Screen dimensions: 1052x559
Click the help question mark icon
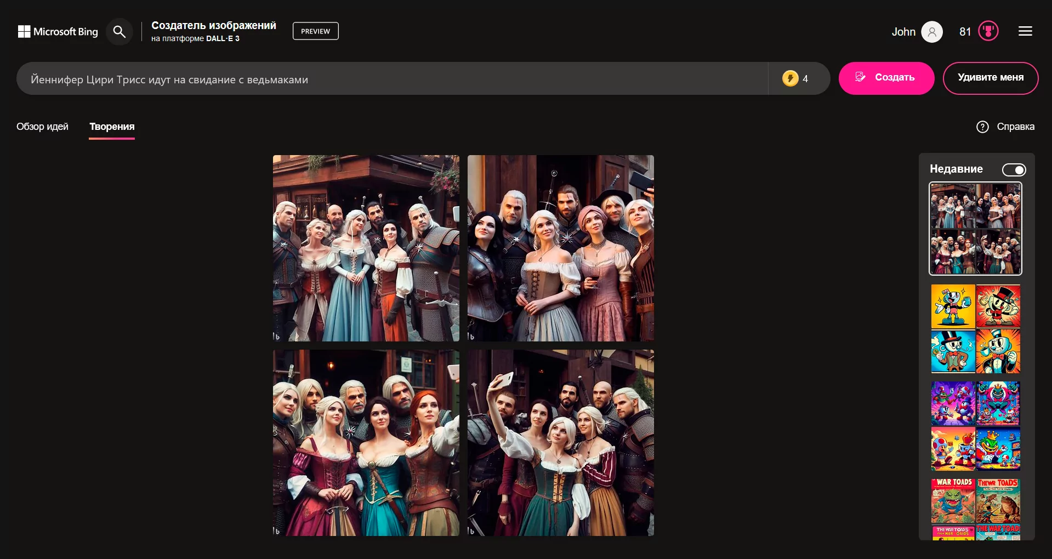point(982,127)
